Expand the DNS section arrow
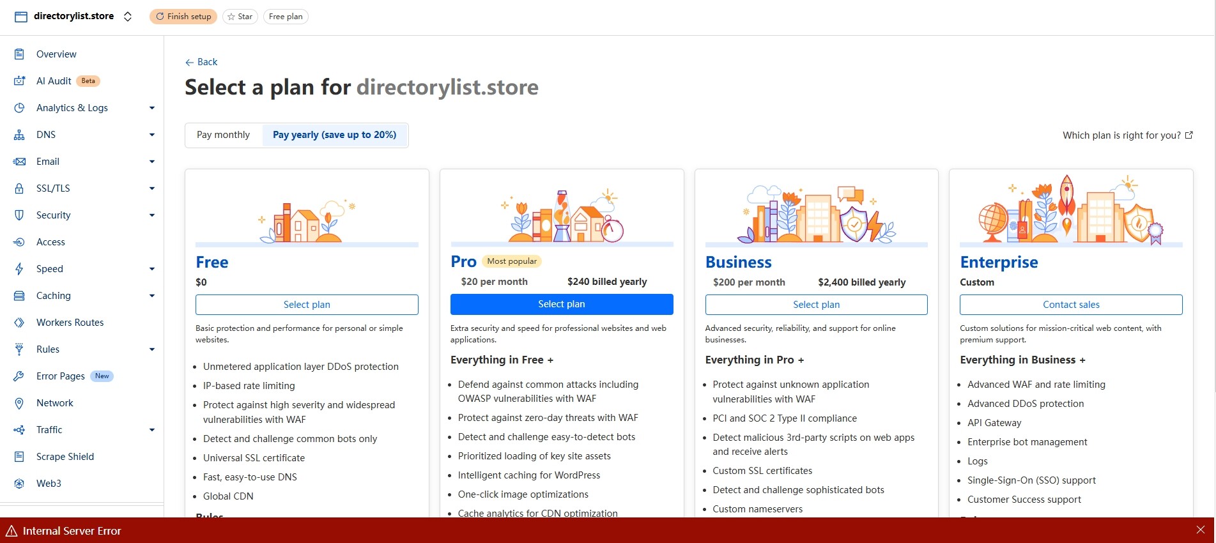 coord(152,135)
